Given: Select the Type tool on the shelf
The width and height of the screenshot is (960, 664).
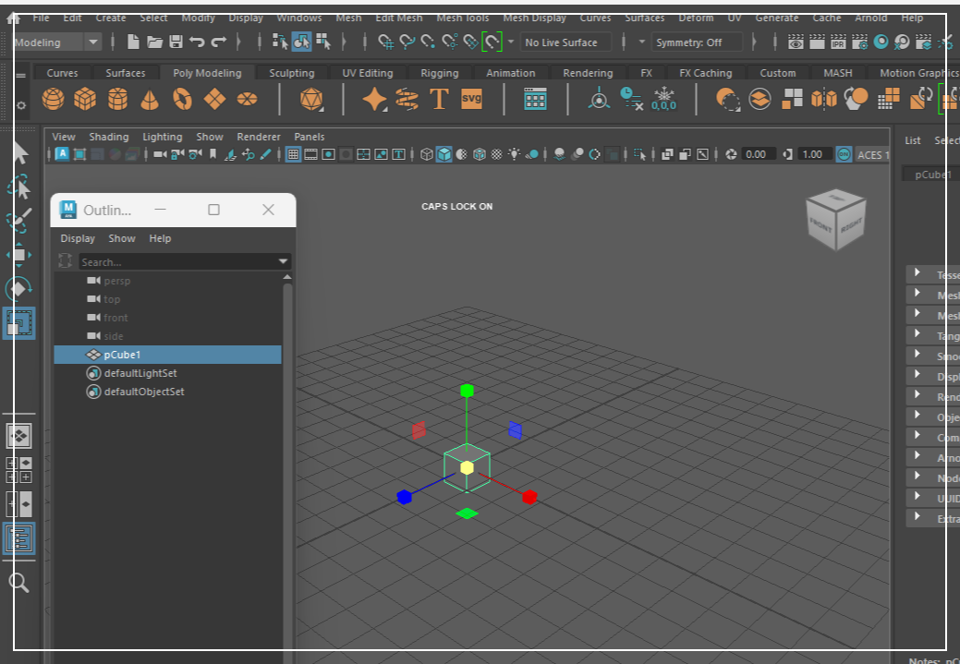Looking at the screenshot, I should 439,99.
